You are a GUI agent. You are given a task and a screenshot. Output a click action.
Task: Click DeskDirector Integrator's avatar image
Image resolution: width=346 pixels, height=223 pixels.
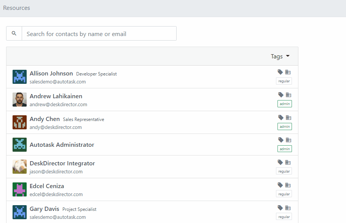pyautogui.click(x=20, y=167)
